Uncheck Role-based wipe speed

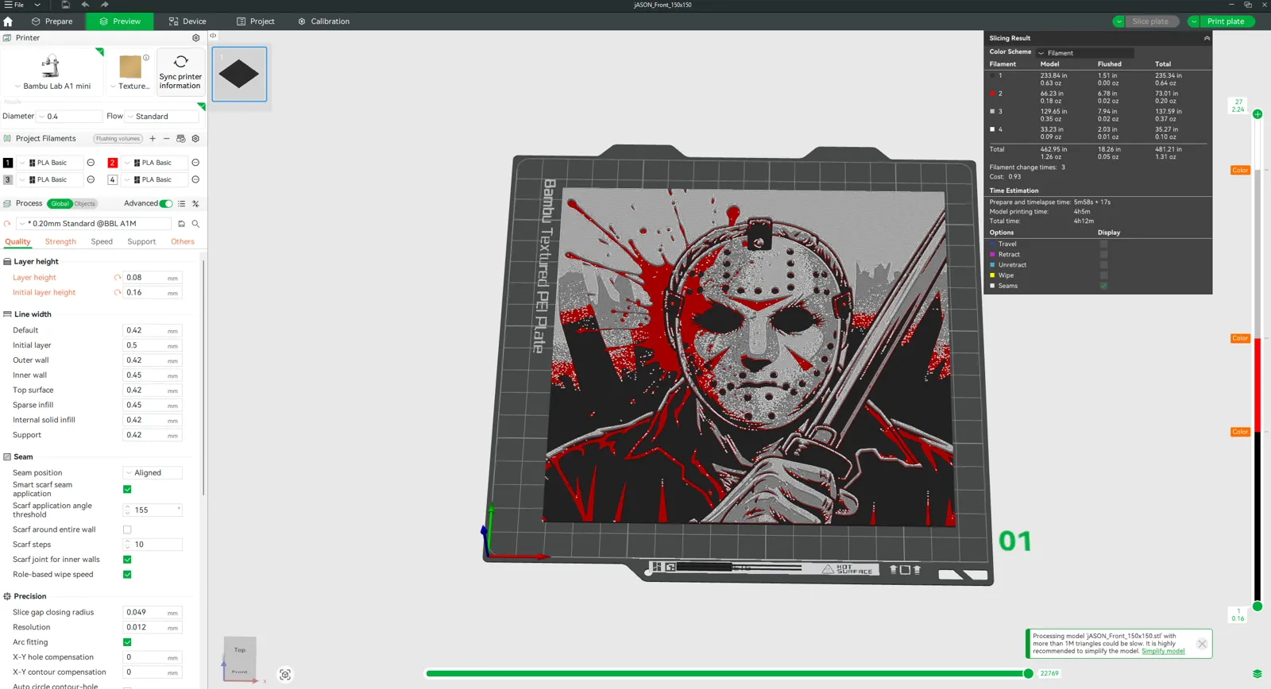click(x=127, y=575)
